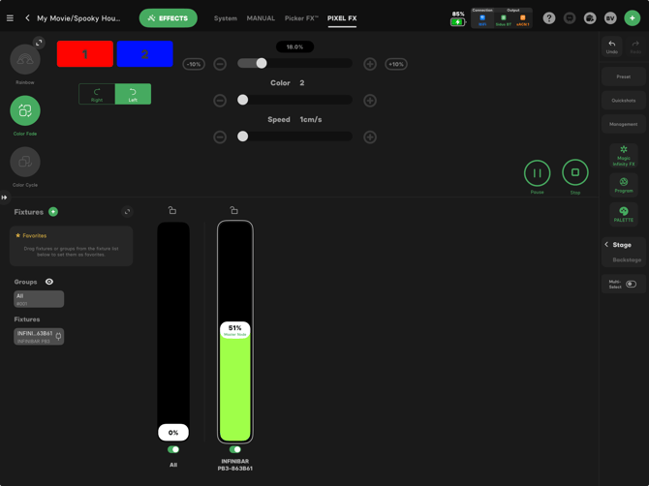649x486 pixels.
Task: Decrease the intensity with minus icon
Action: coord(220,64)
